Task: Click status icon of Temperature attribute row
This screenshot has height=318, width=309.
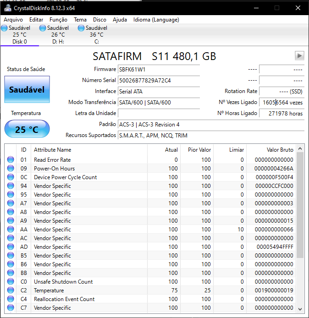Action: (11, 290)
